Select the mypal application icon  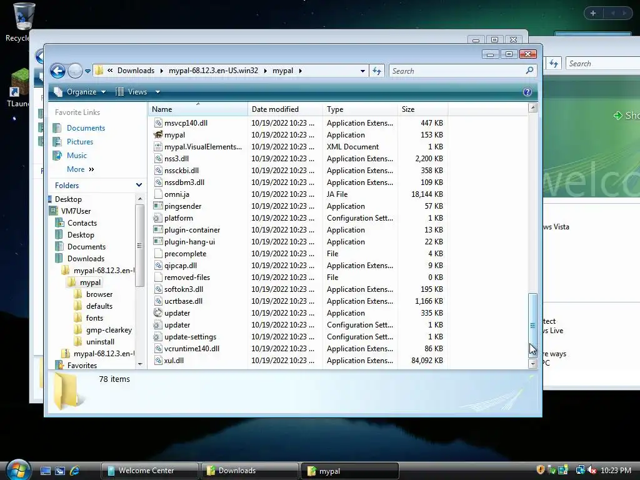point(158,135)
